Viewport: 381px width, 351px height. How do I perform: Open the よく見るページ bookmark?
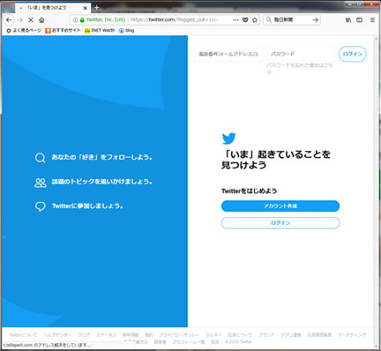pyautogui.click(x=24, y=30)
